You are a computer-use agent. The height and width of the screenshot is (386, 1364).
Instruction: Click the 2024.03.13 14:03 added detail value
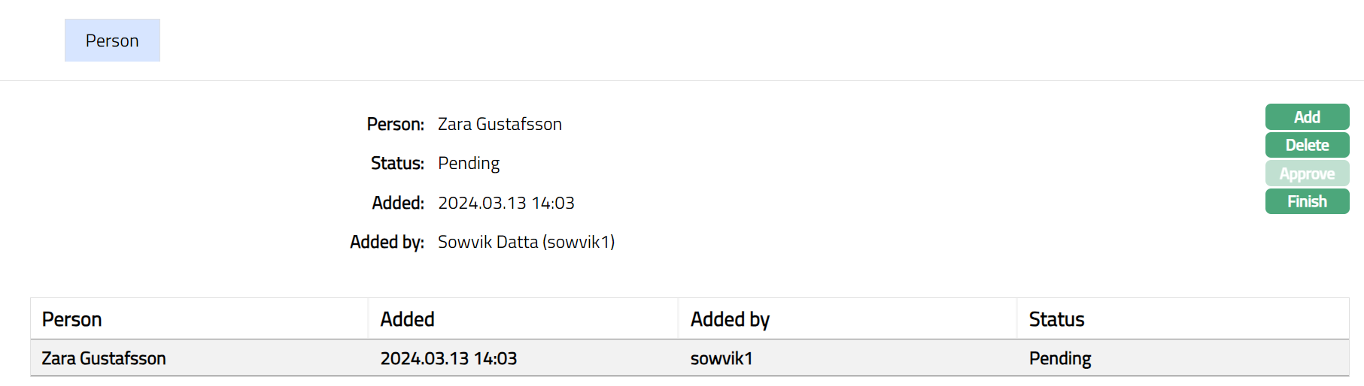[506, 203]
